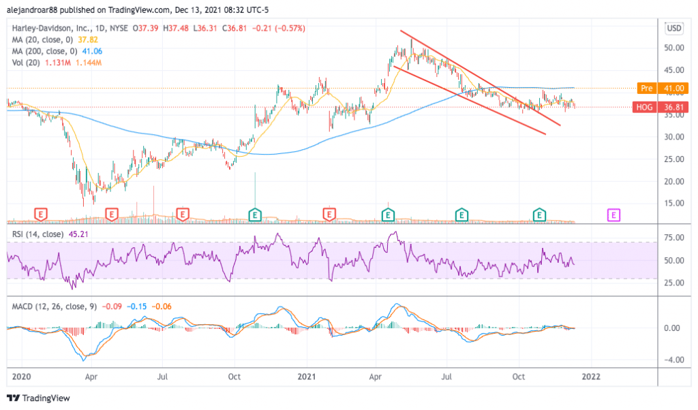Click the MACD signal value -0.15
This screenshot has width=698, height=410.
pos(136,306)
